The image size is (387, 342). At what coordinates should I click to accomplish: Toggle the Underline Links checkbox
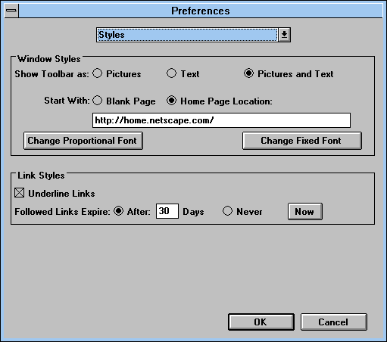(20, 193)
